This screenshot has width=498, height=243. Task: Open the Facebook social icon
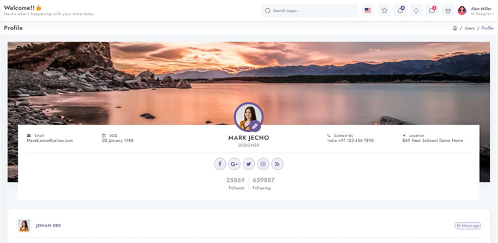point(220,164)
